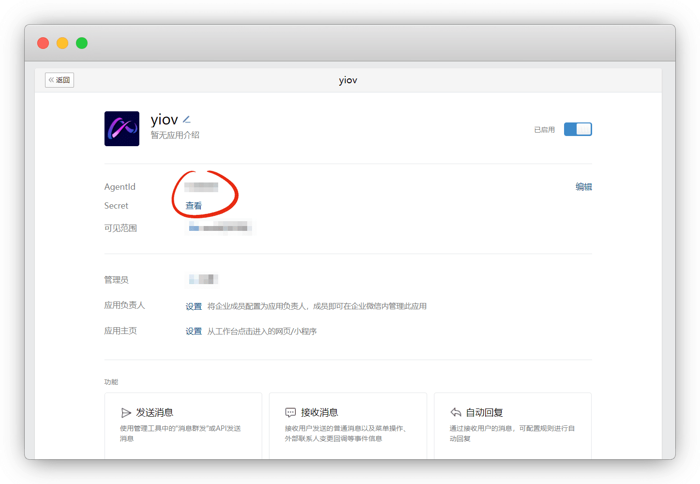Click 设置 for 应用主页

pyautogui.click(x=194, y=332)
